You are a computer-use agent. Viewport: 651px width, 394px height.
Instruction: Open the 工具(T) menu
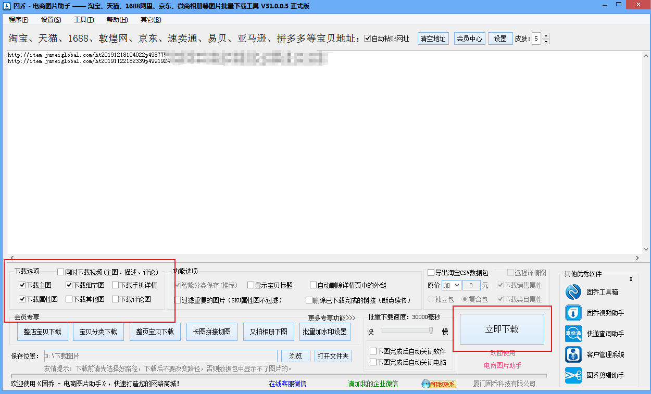[x=84, y=20]
